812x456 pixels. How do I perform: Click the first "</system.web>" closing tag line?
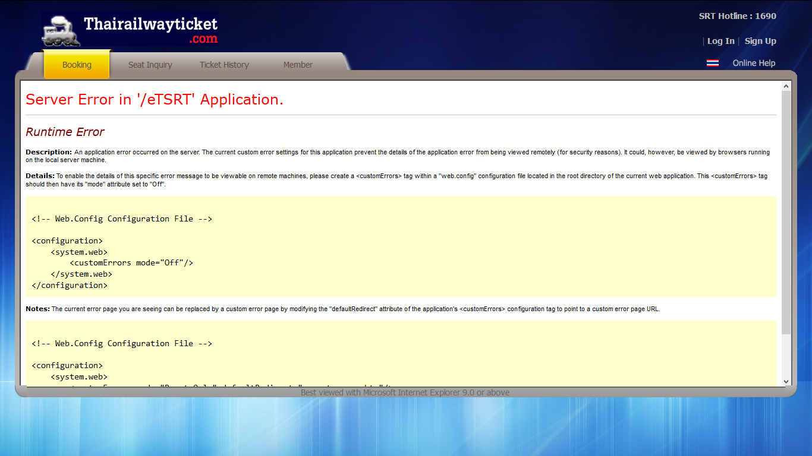(81, 274)
